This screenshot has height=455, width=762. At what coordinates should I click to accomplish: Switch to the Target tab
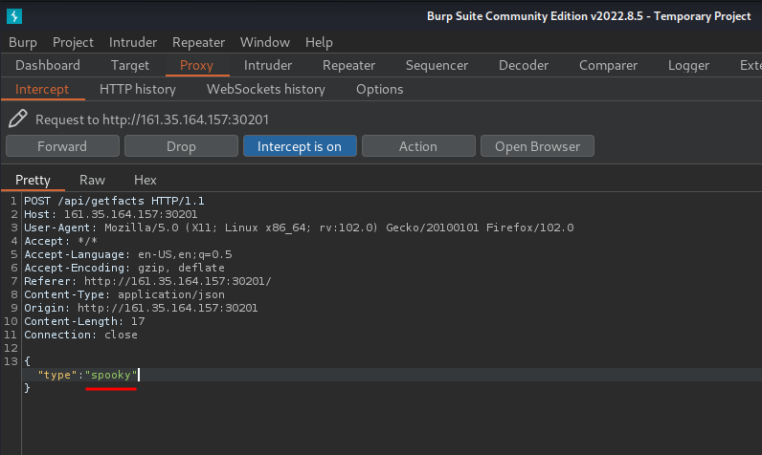tap(130, 66)
